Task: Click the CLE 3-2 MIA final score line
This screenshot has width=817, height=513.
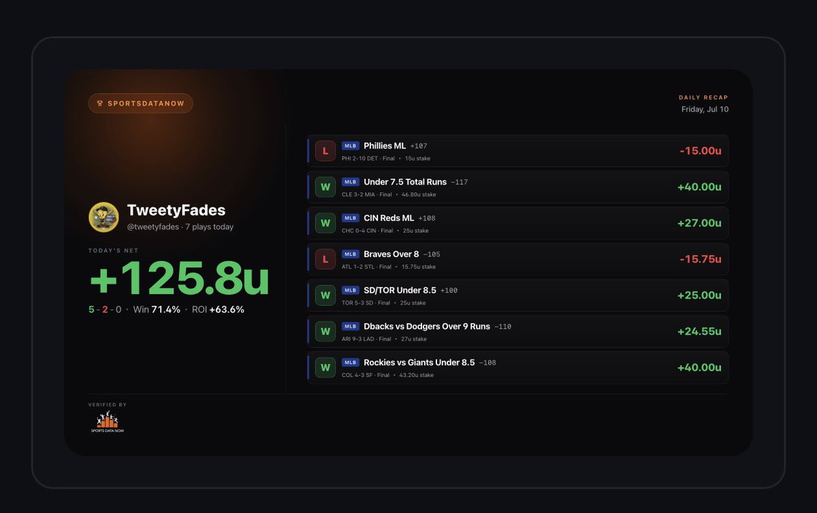Action: [368, 195]
